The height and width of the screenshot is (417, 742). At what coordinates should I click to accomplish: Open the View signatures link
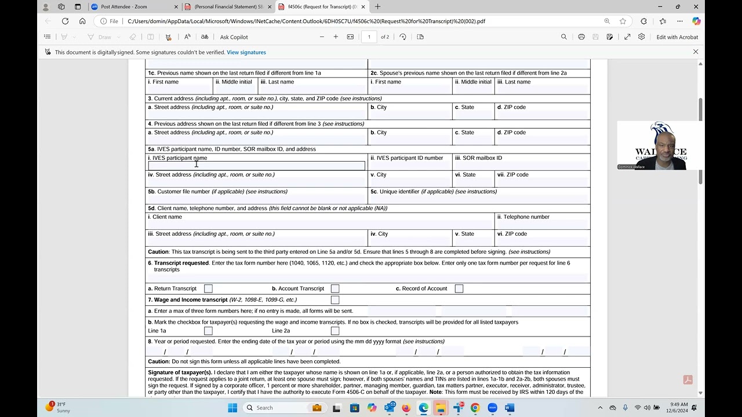(246, 52)
